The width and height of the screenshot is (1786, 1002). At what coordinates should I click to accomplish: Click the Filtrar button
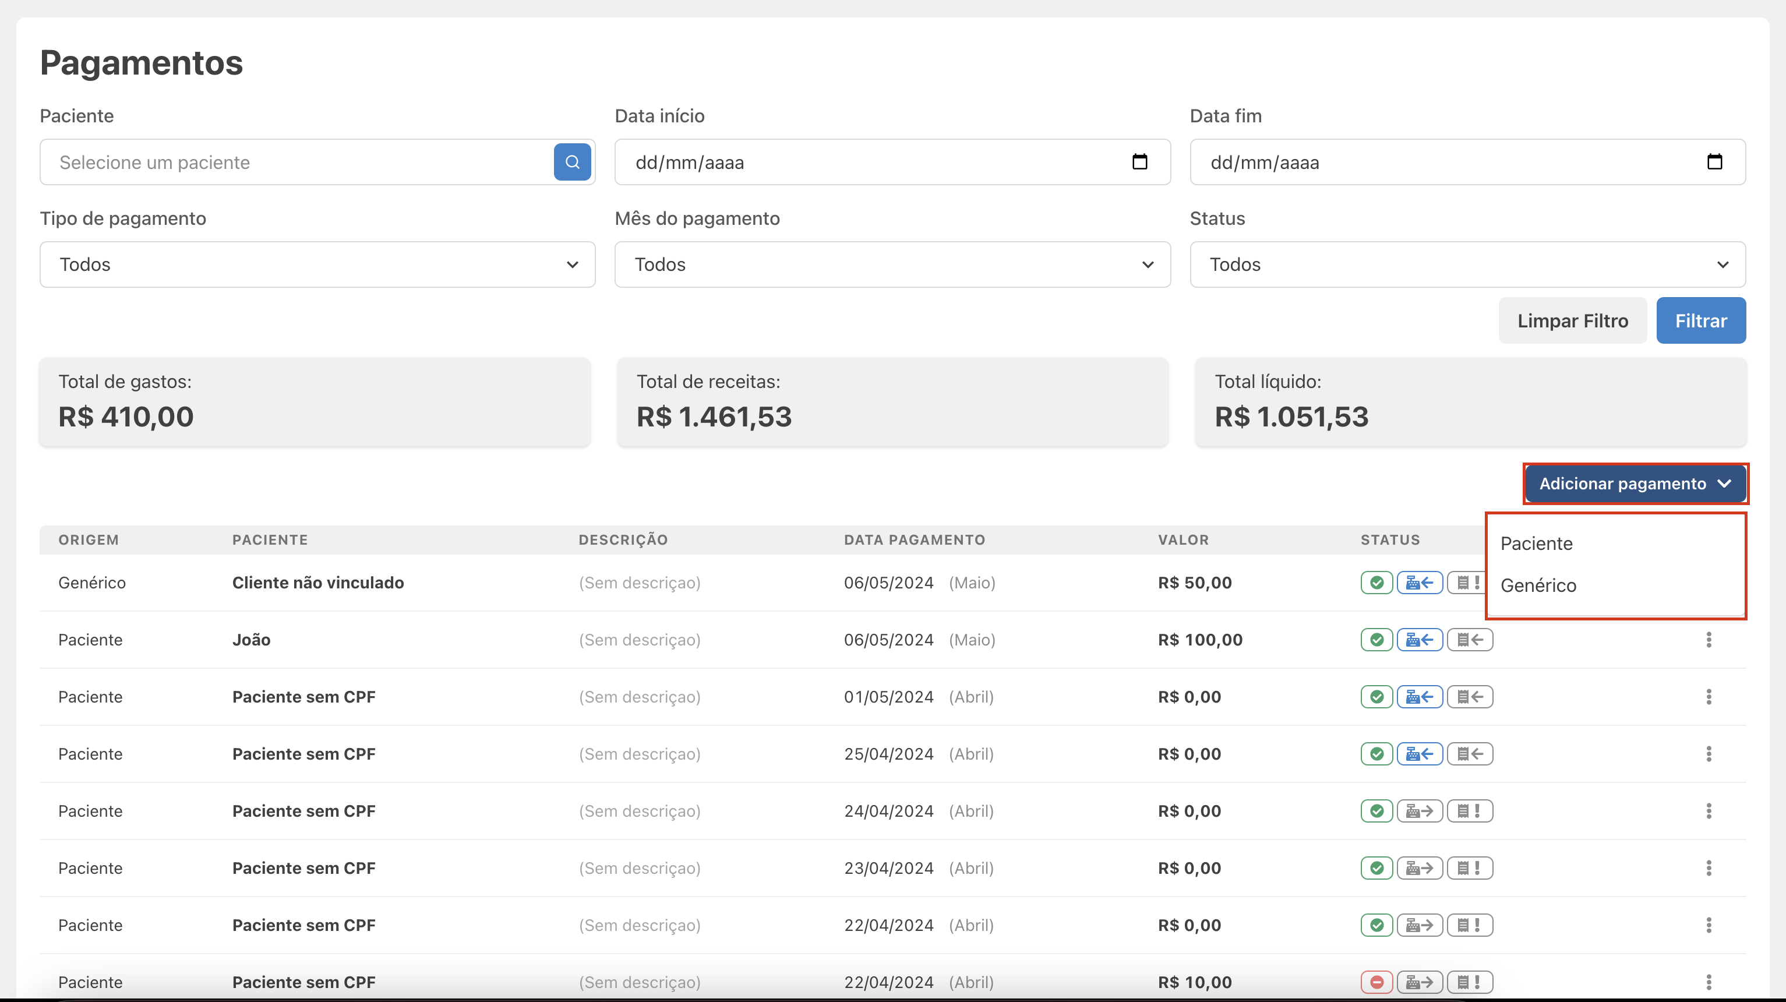1701,320
